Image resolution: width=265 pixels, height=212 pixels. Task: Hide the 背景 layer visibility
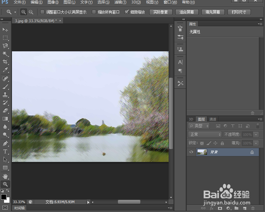pyautogui.click(x=191, y=152)
